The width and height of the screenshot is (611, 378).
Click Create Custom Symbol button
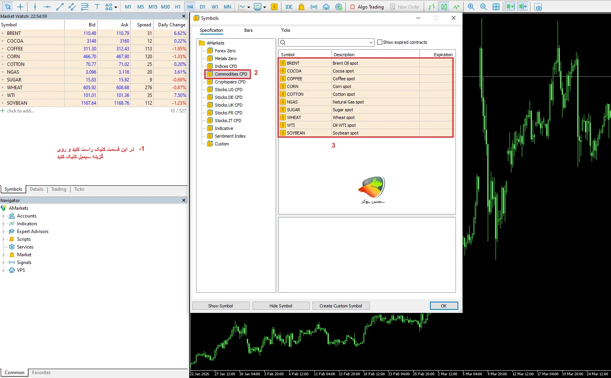(341, 306)
